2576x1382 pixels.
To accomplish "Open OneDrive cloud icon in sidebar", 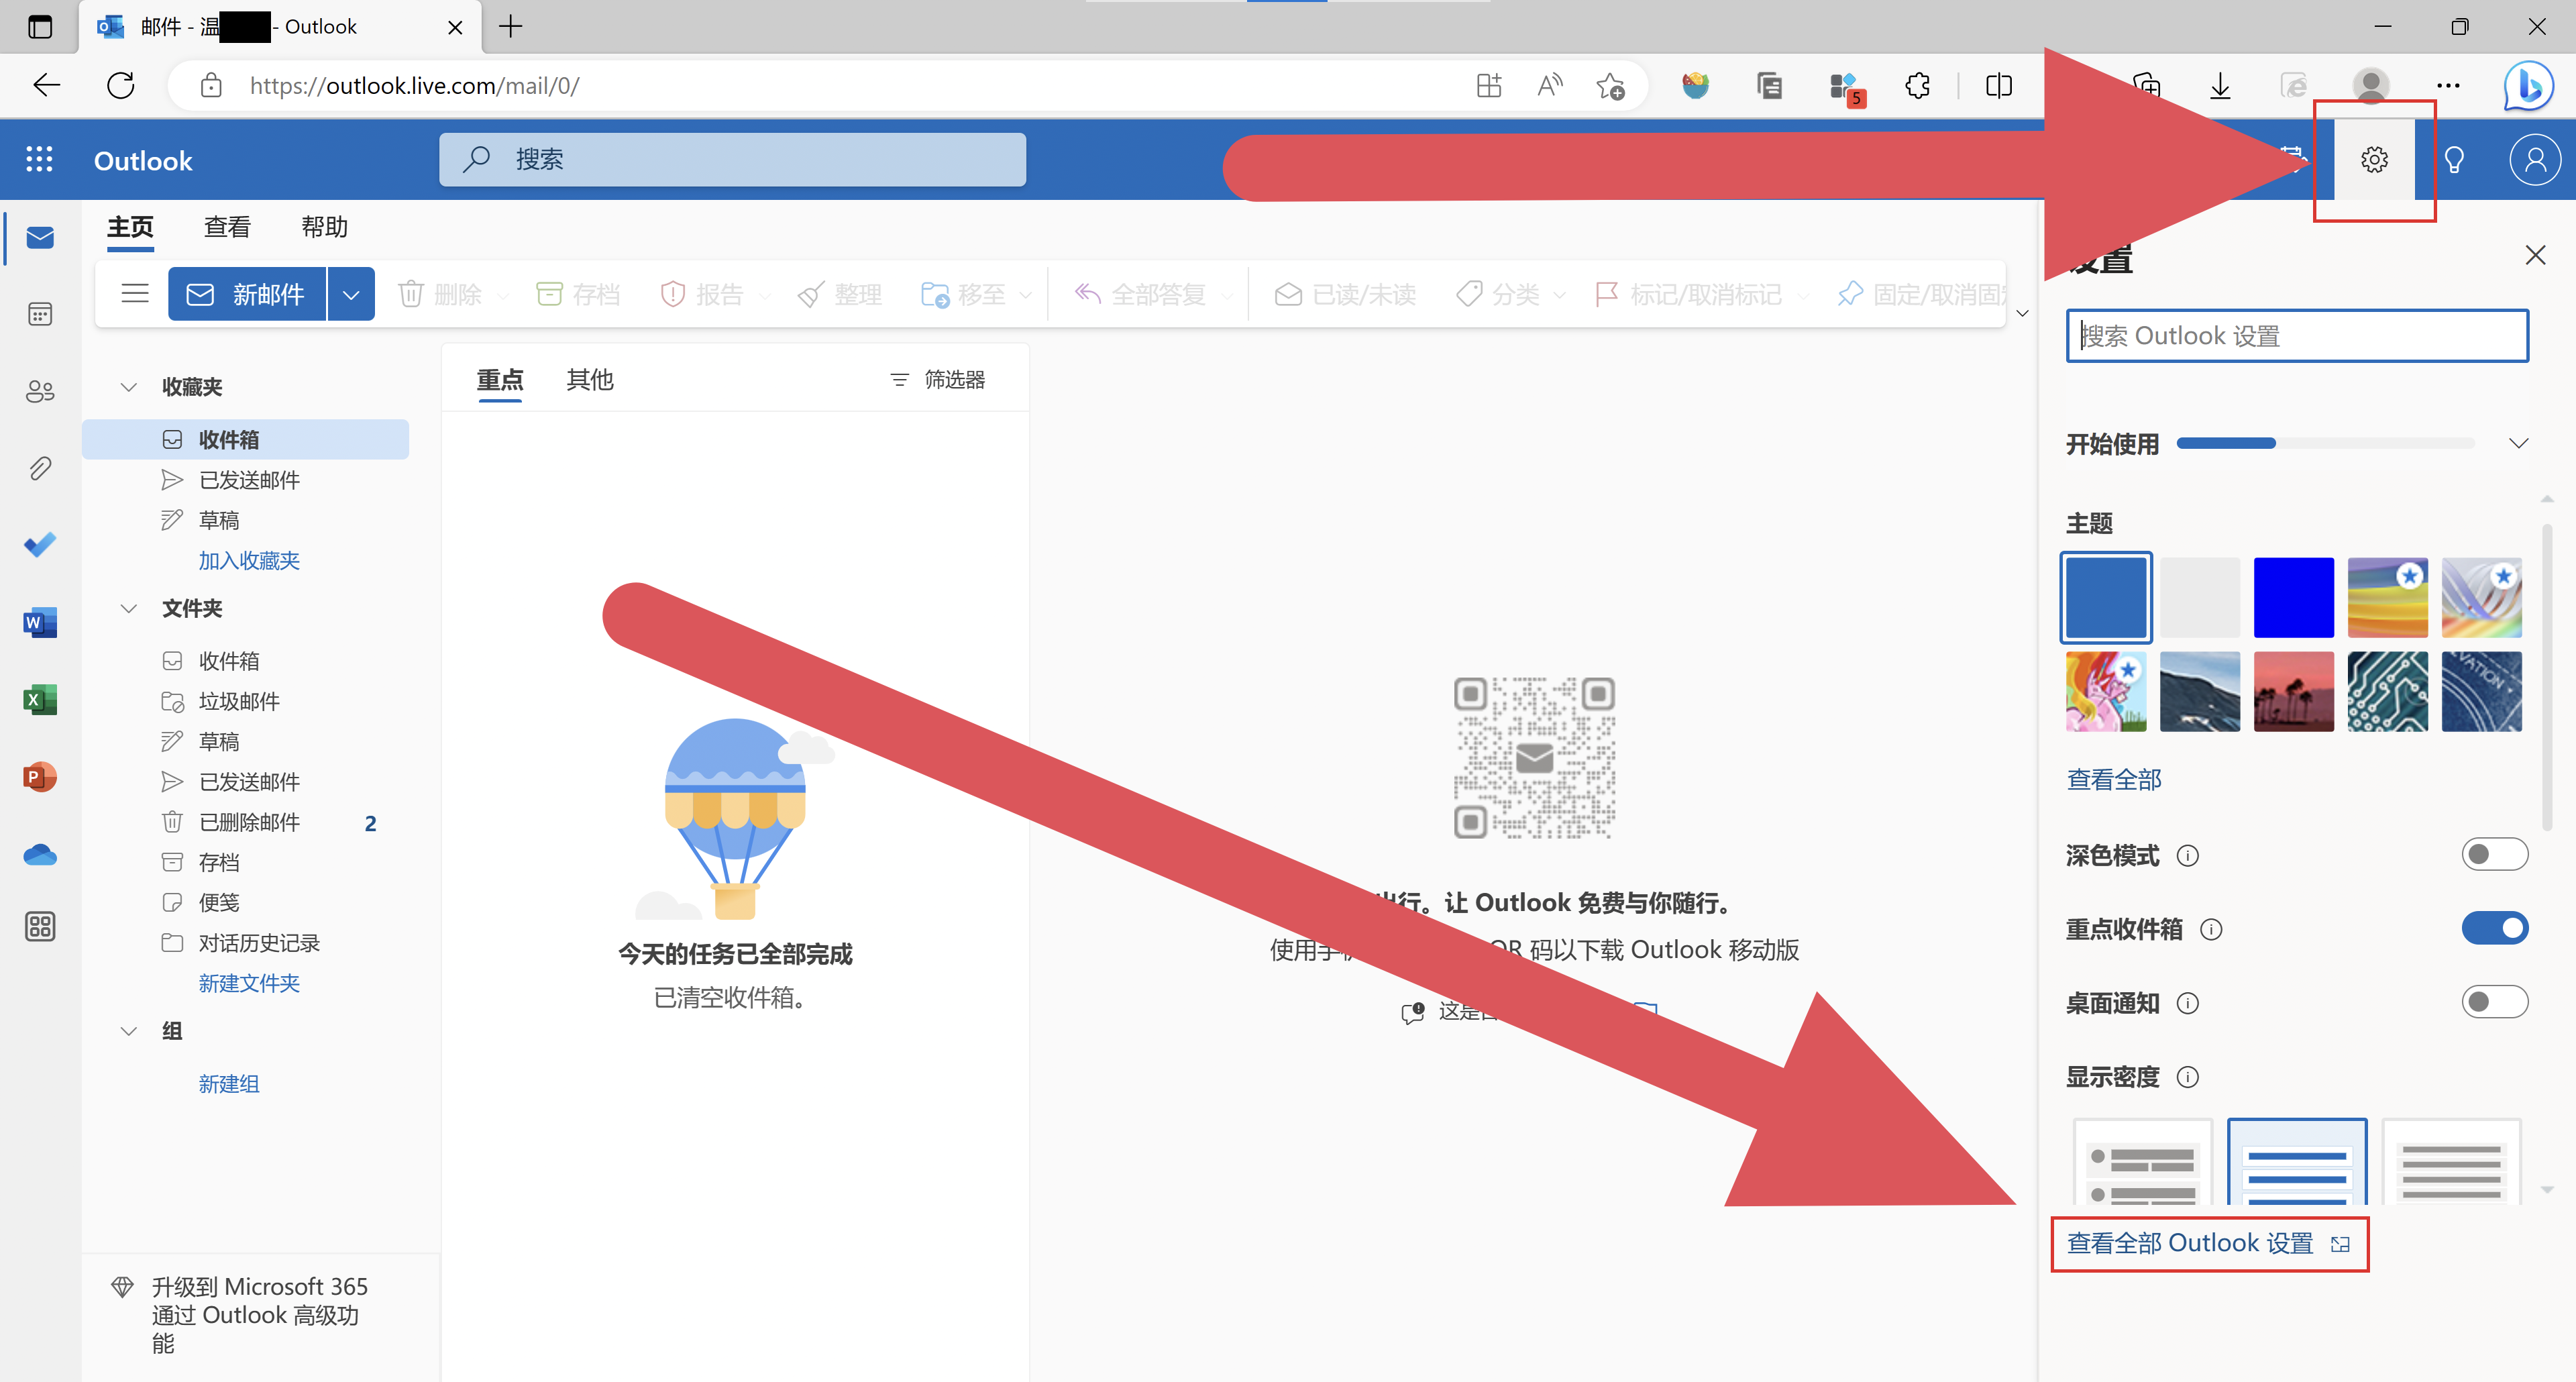I will point(40,855).
